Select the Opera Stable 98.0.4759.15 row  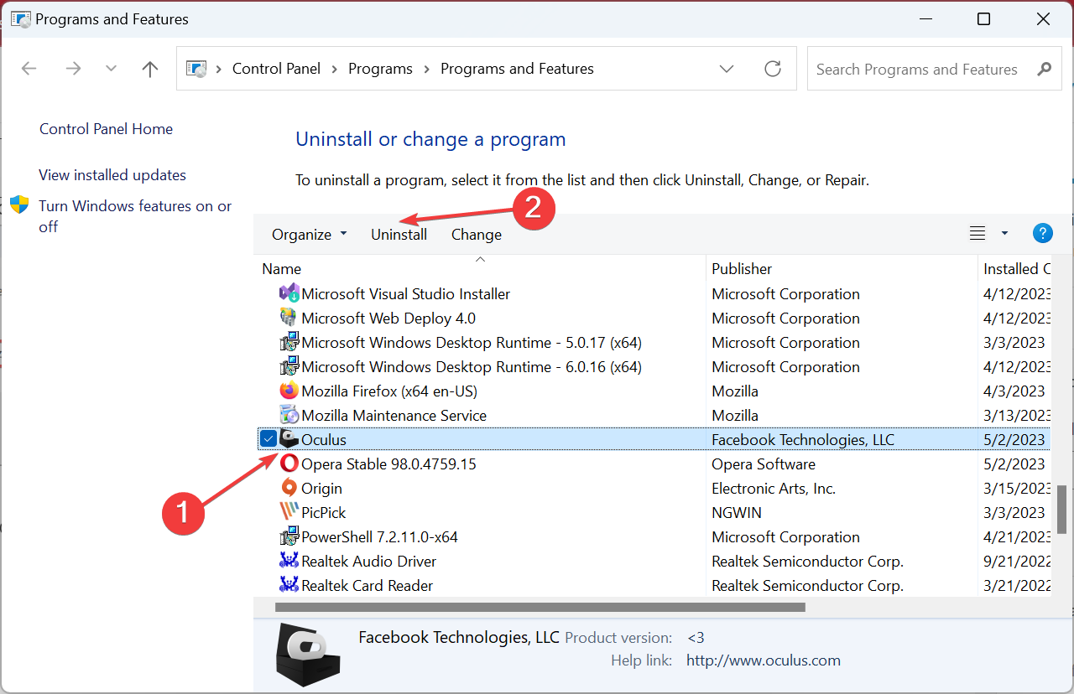pos(653,464)
